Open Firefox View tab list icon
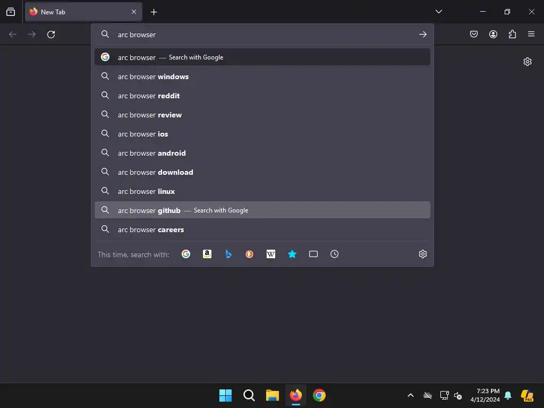The image size is (544, 408). coord(11,12)
